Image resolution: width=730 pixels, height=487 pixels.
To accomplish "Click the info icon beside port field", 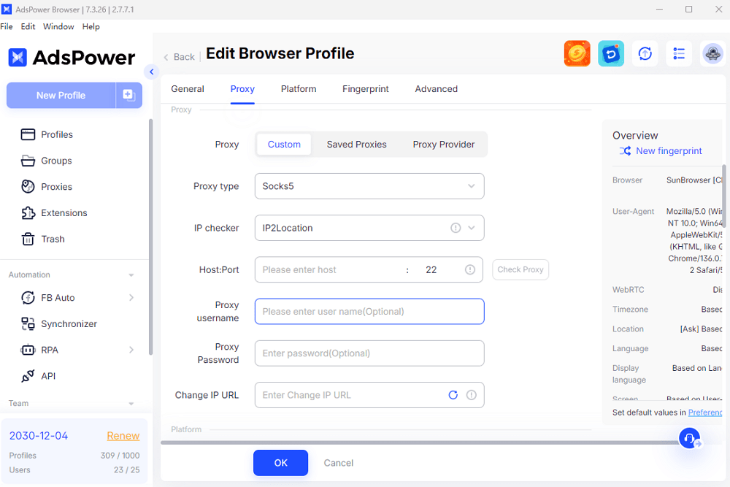I will pos(470,269).
